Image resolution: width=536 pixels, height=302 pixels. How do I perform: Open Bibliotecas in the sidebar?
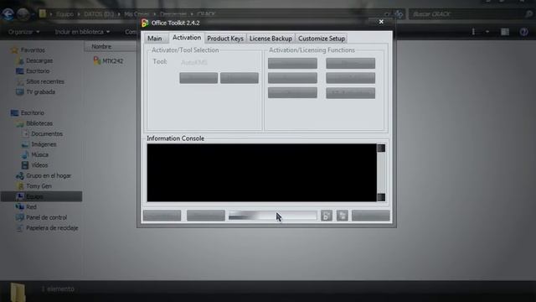[39, 123]
